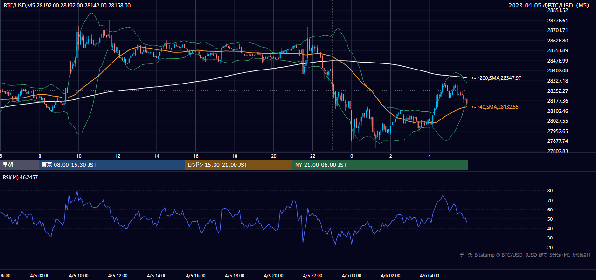Click date axis label 4/5 08:00
This screenshot has width=596, height=280.
tap(40, 276)
